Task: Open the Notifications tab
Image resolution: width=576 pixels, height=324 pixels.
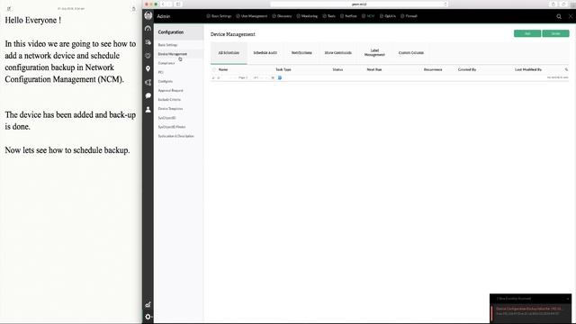Action: point(301,53)
